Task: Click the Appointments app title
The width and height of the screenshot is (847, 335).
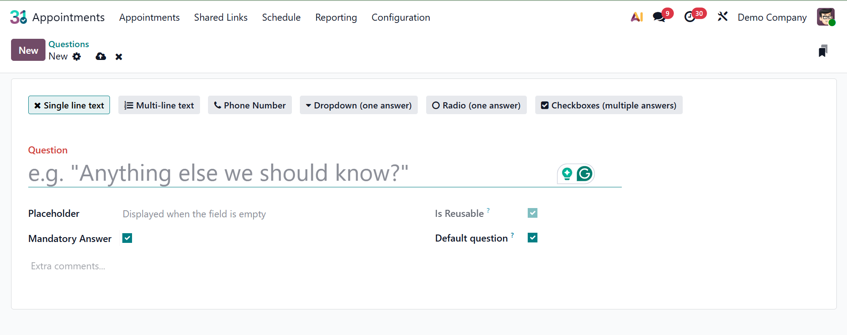Action: tap(68, 17)
